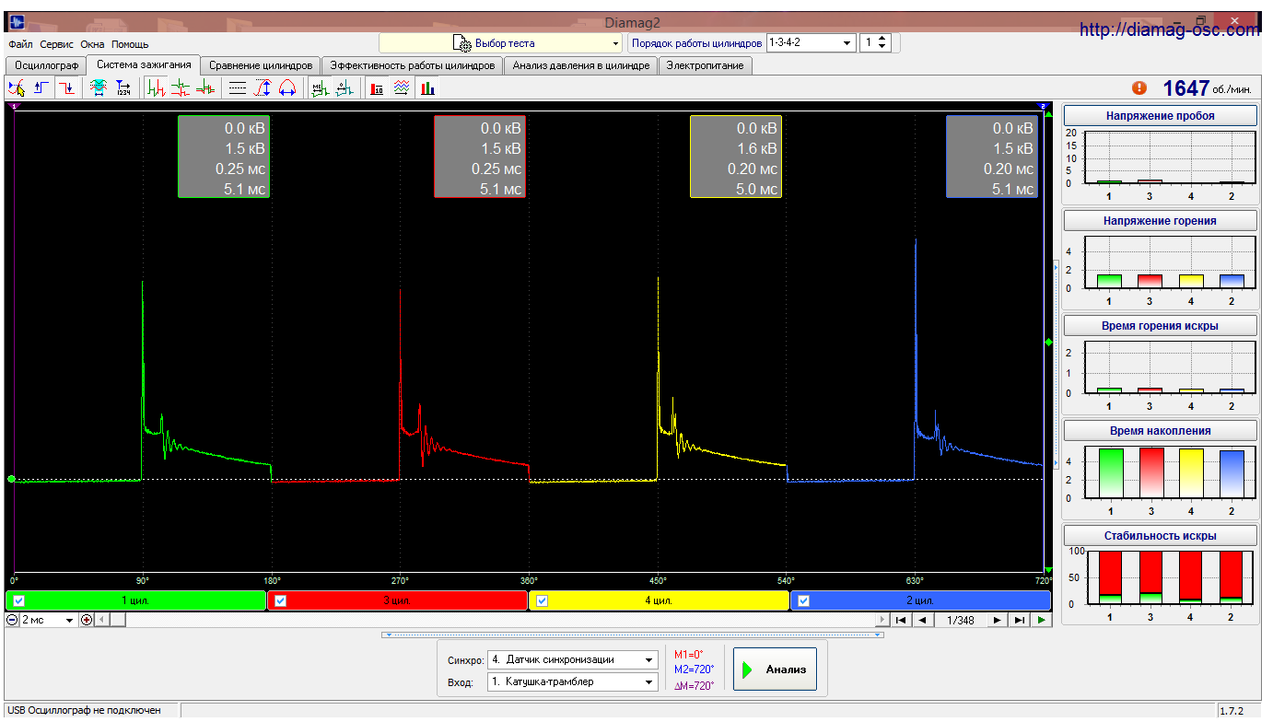1273x722 pixels.
Task: Click the 1234 cylinder numbering icon
Action: [x=123, y=88]
